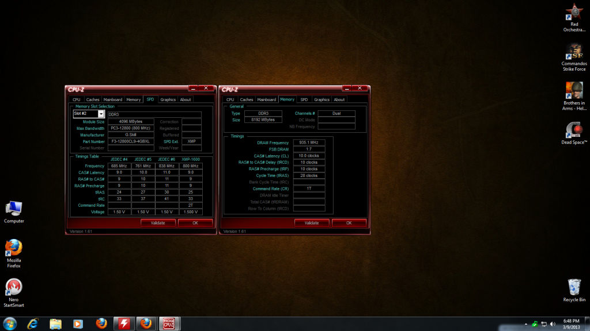
Task: Select SPD Ext. value XMP
Action: coord(191,141)
